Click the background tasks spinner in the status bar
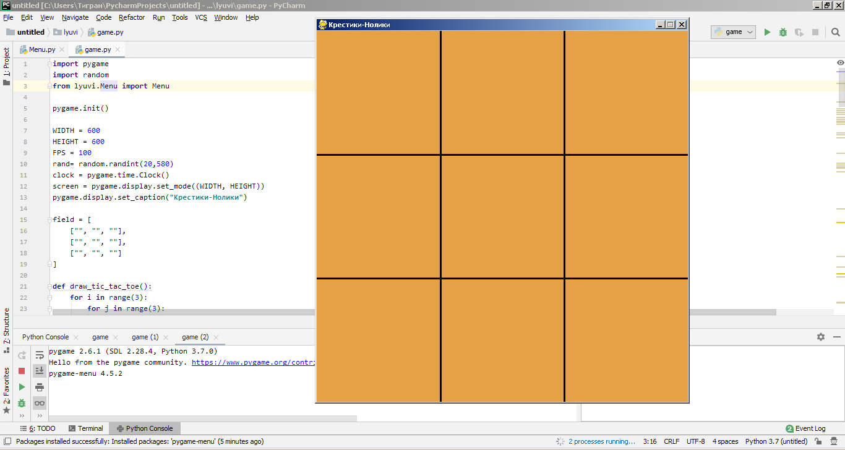This screenshot has width=845, height=450. 560,441
